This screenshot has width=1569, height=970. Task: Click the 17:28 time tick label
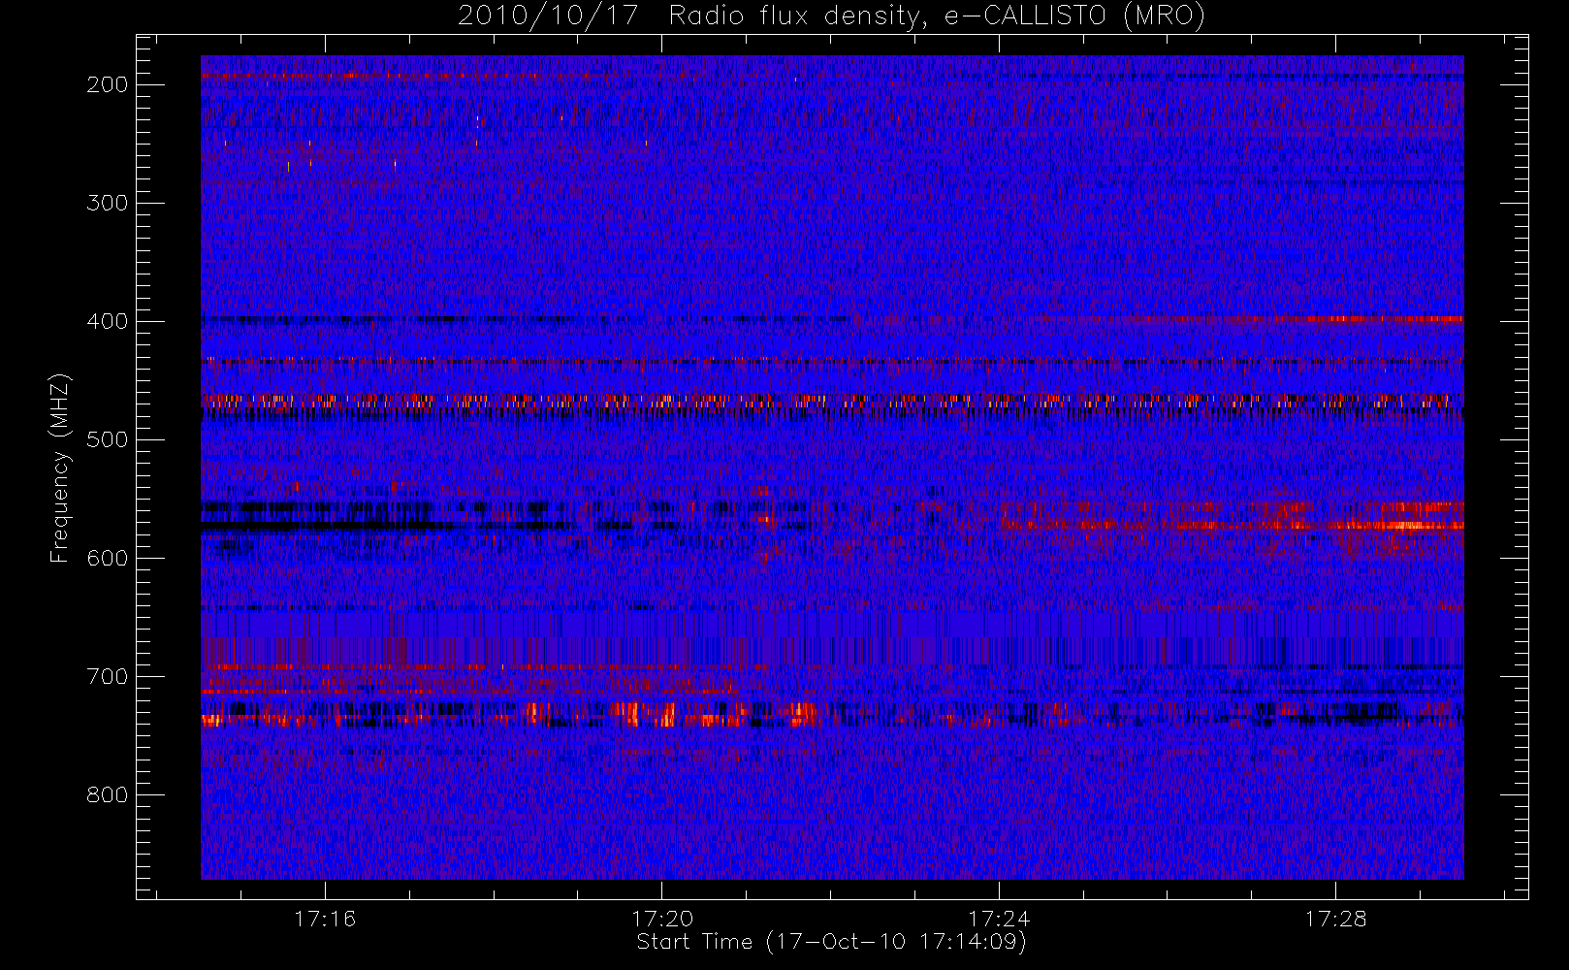pos(1335,919)
